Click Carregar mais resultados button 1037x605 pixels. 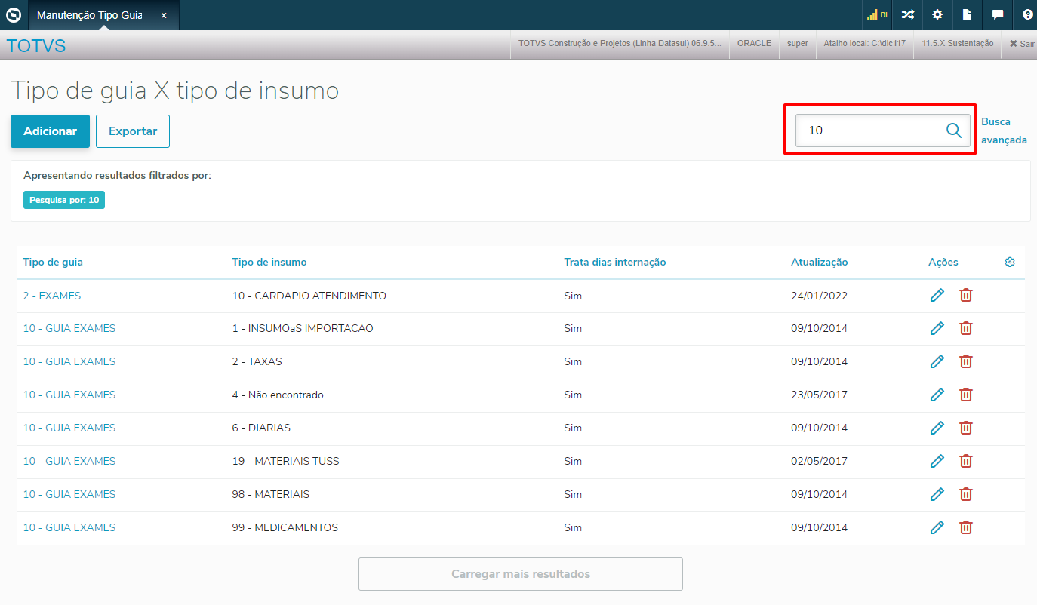click(521, 574)
